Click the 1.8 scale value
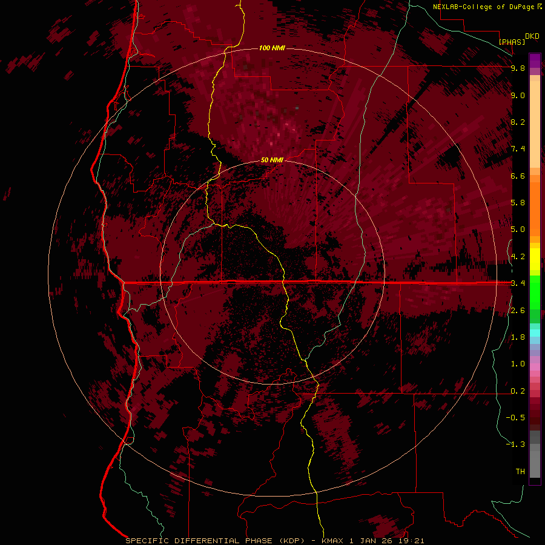This screenshot has height=545, width=545. point(518,337)
